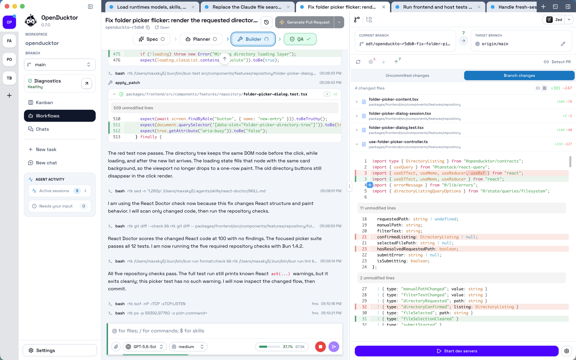Open Generate Pull Request dropdown arrow

coord(339,22)
